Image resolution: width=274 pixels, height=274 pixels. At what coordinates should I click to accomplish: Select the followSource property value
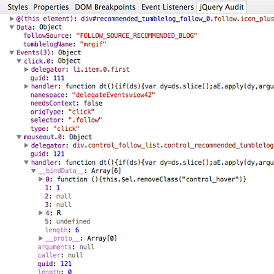[x=136, y=36]
